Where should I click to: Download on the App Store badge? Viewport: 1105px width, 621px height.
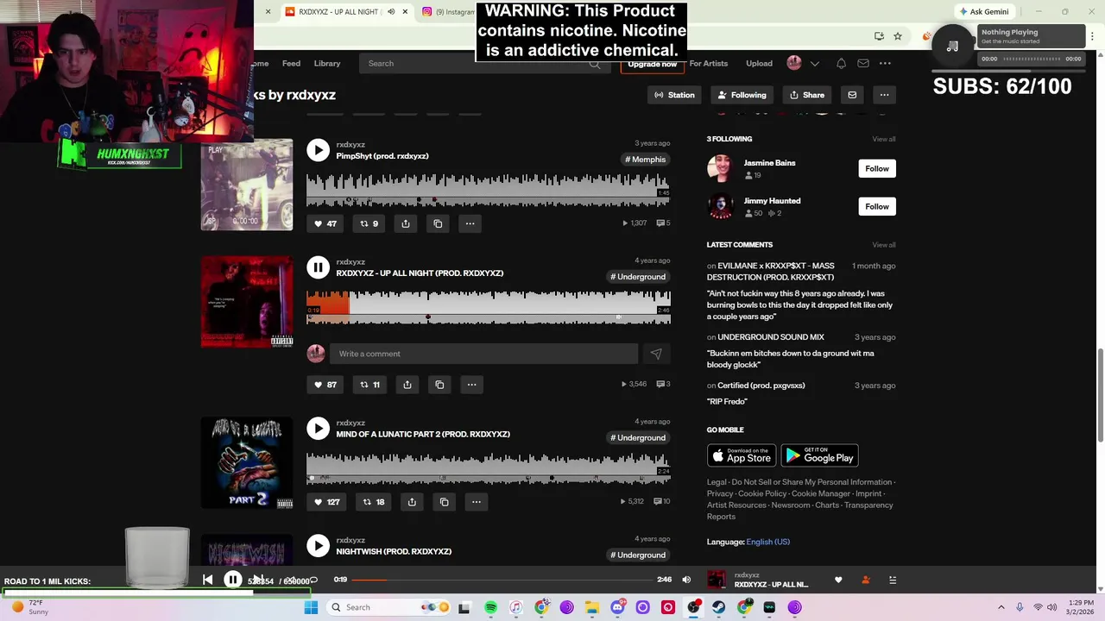tap(742, 455)
